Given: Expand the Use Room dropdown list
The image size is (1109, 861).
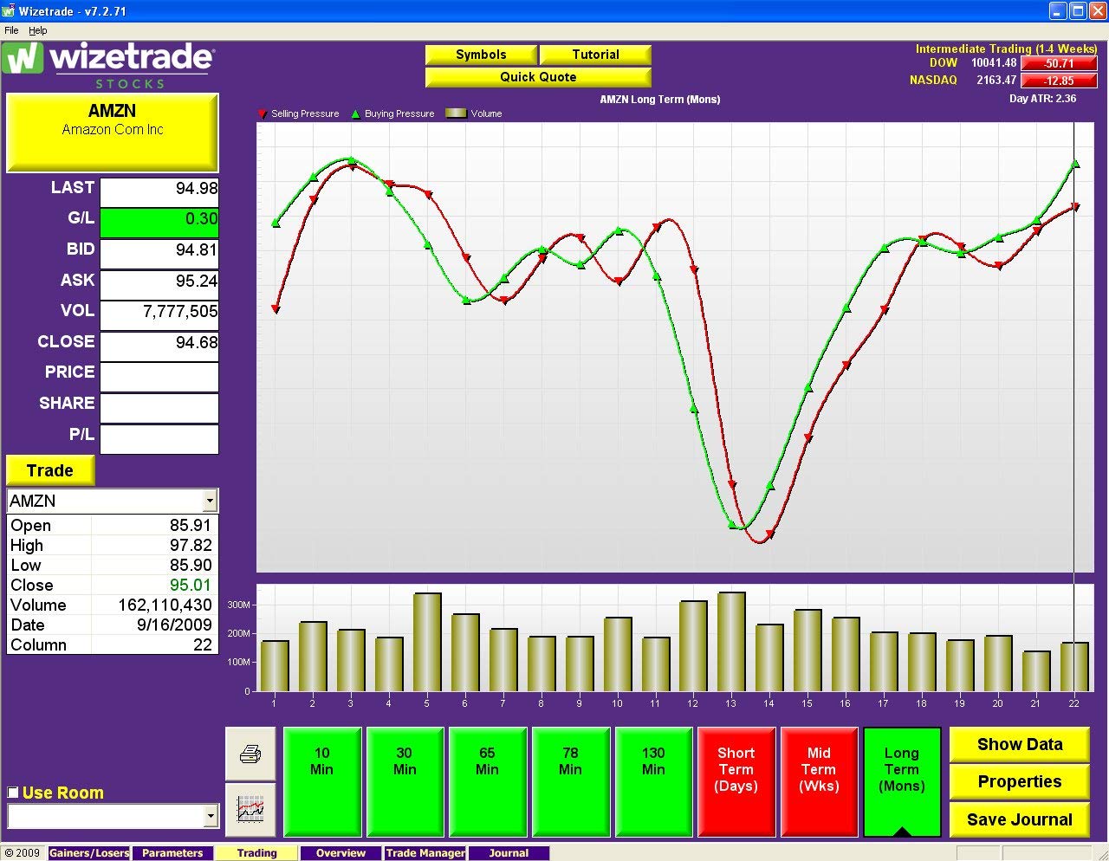Looking at the screenshot, I should (x=210, y=816).
